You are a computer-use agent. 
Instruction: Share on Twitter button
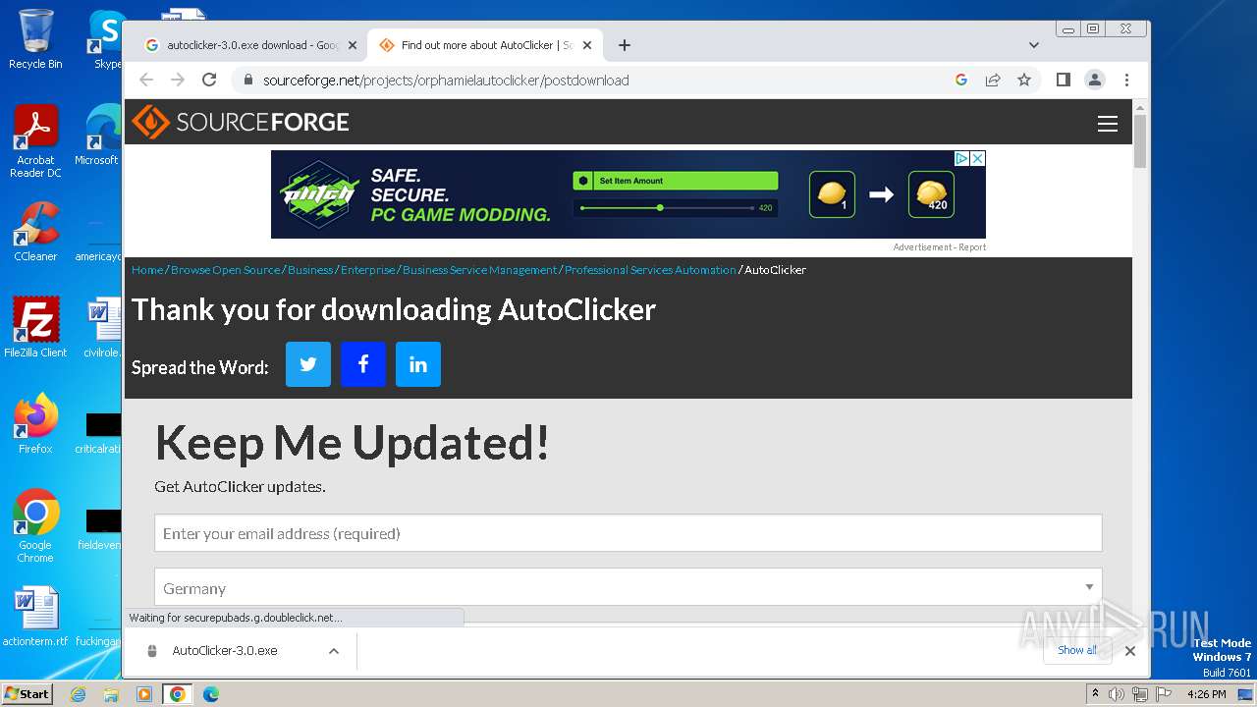pyautogui.click(x=308, y=364)
